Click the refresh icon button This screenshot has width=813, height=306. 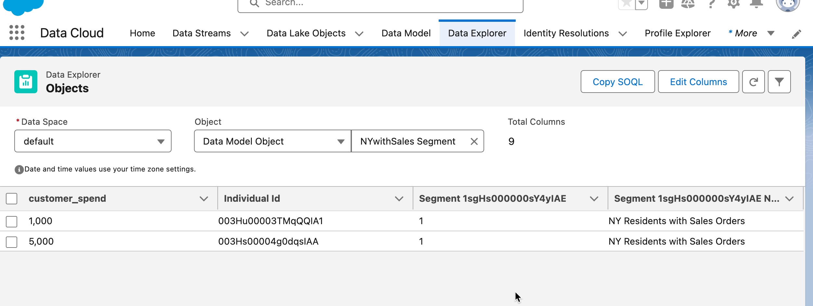pyautogui.click(x=753, y=82)
